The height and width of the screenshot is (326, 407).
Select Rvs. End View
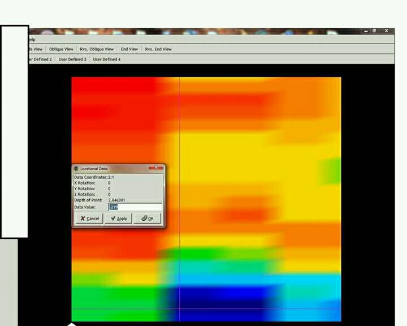[158, 49]
